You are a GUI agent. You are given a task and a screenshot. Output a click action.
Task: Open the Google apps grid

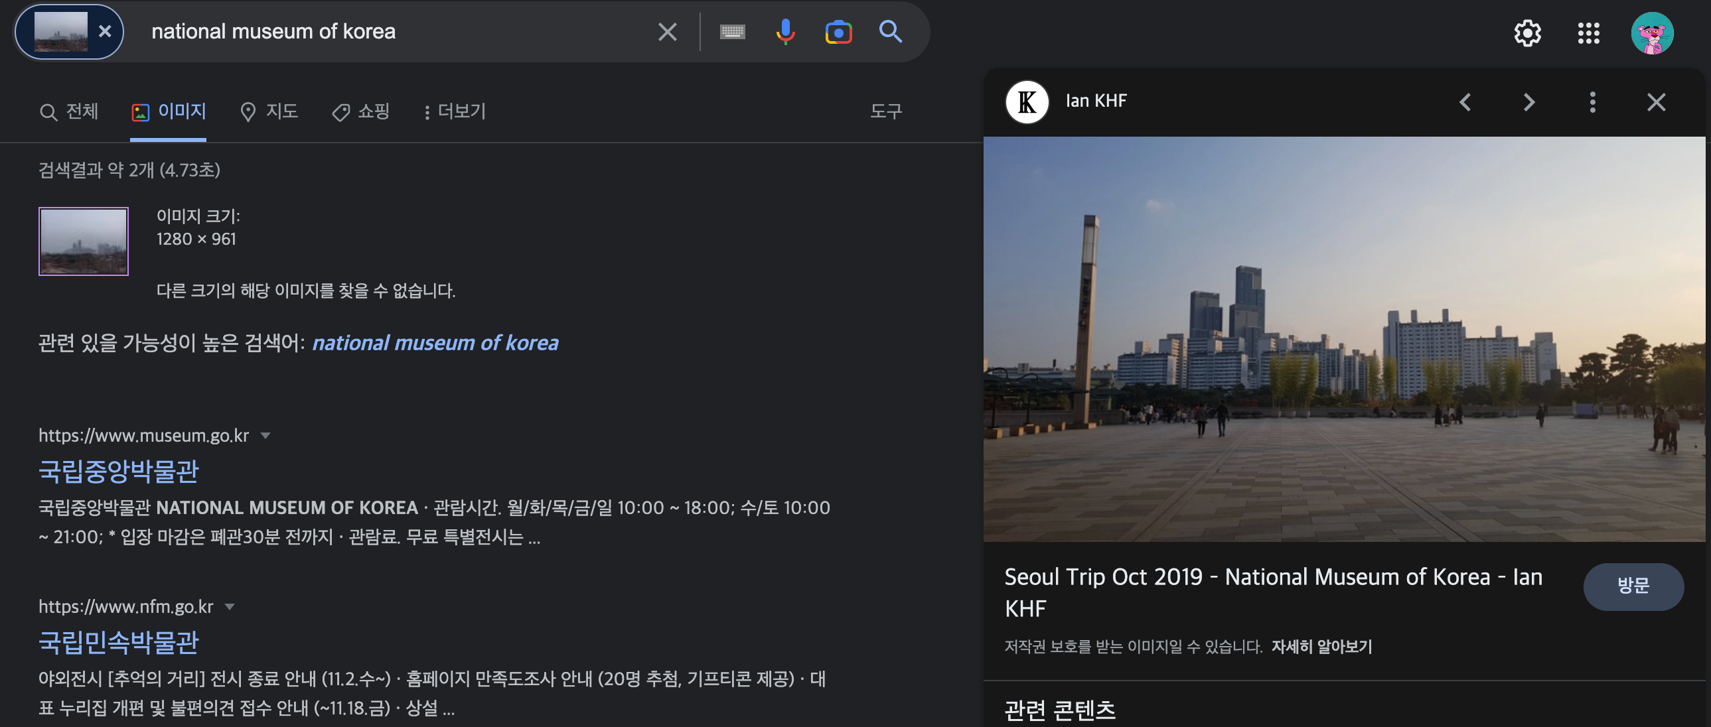1588,33
